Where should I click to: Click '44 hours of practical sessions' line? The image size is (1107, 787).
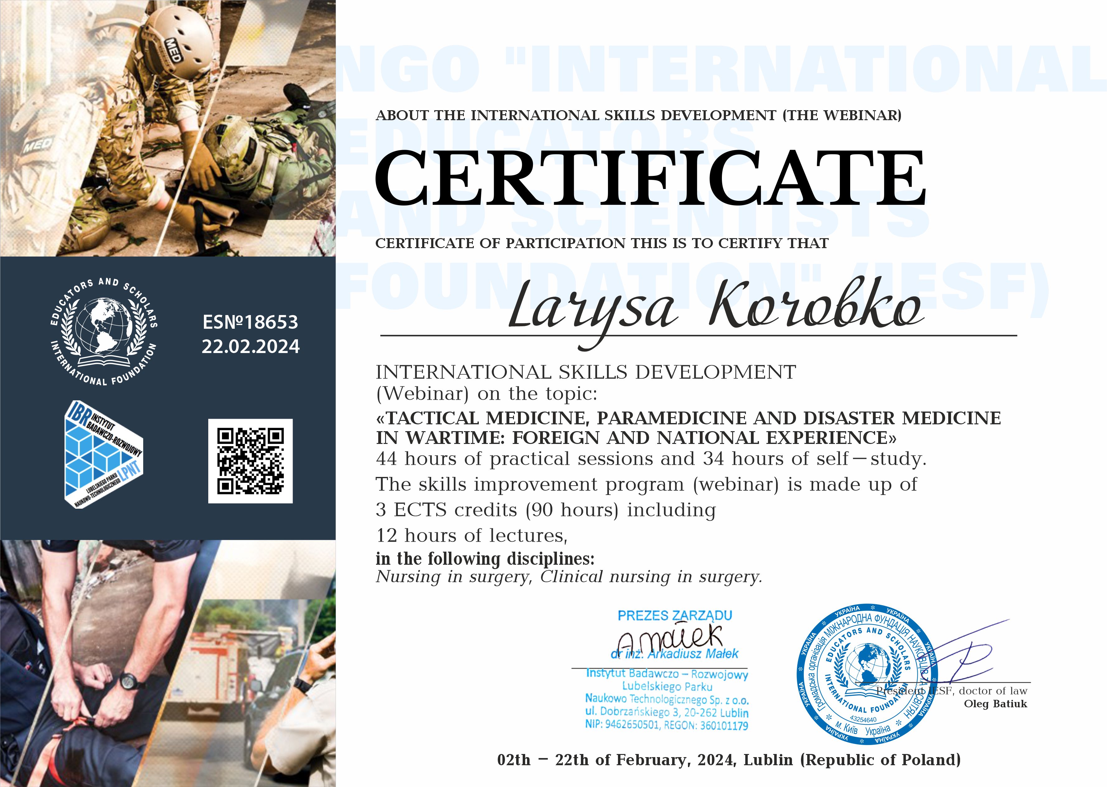[651, 459]
